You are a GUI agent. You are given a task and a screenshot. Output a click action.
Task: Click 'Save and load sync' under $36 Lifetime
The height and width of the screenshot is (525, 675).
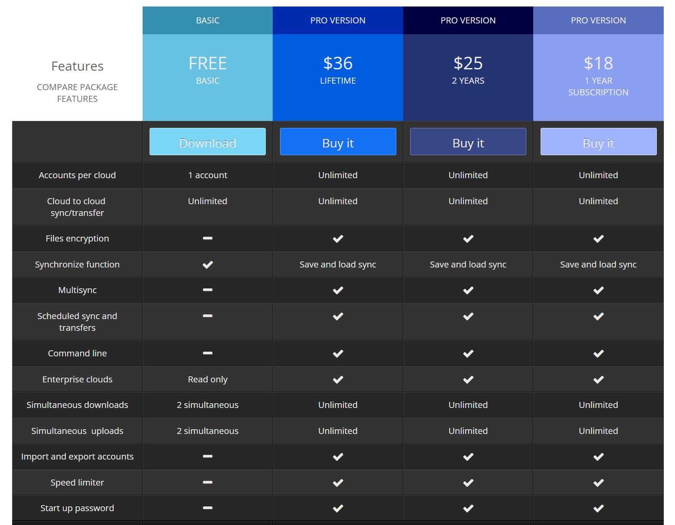point(338,264)
